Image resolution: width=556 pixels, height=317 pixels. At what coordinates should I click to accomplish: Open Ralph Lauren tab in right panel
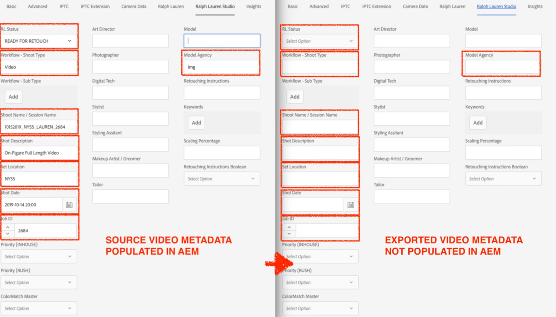point(452,7)
